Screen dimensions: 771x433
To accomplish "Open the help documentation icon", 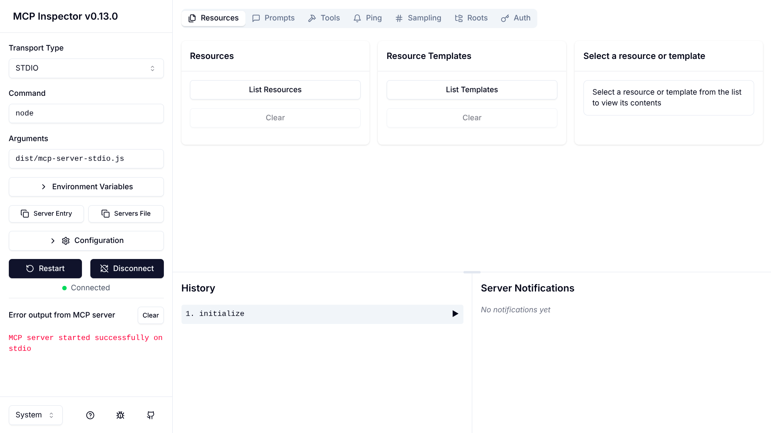I will click(x=90, y=415).
